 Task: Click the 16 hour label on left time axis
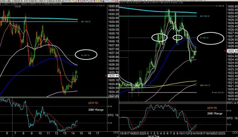[89, 133]
